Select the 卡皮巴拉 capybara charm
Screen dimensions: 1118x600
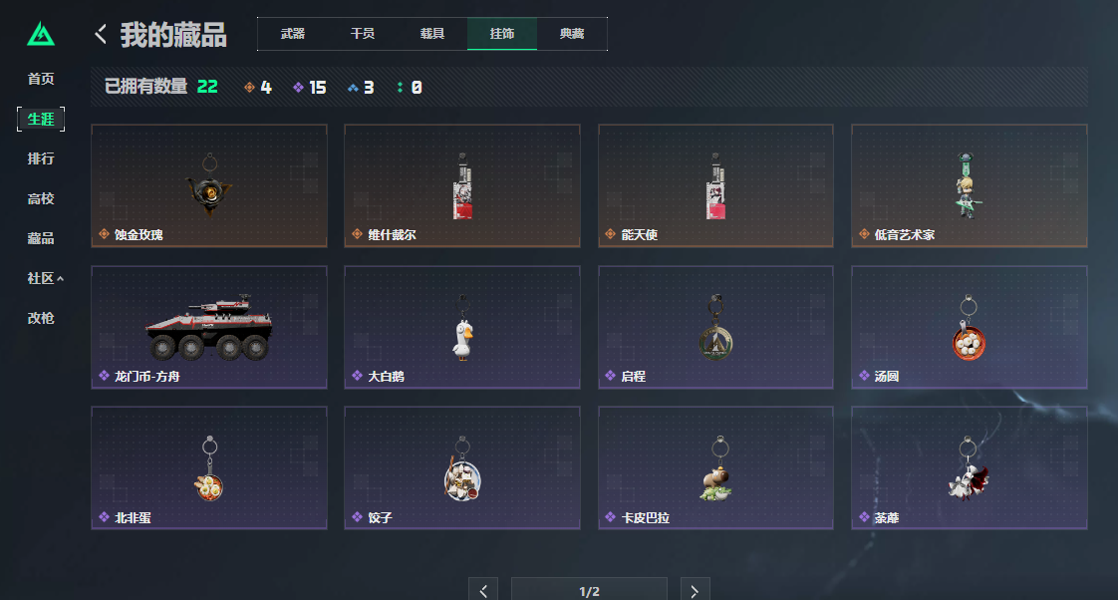[715, 468]
